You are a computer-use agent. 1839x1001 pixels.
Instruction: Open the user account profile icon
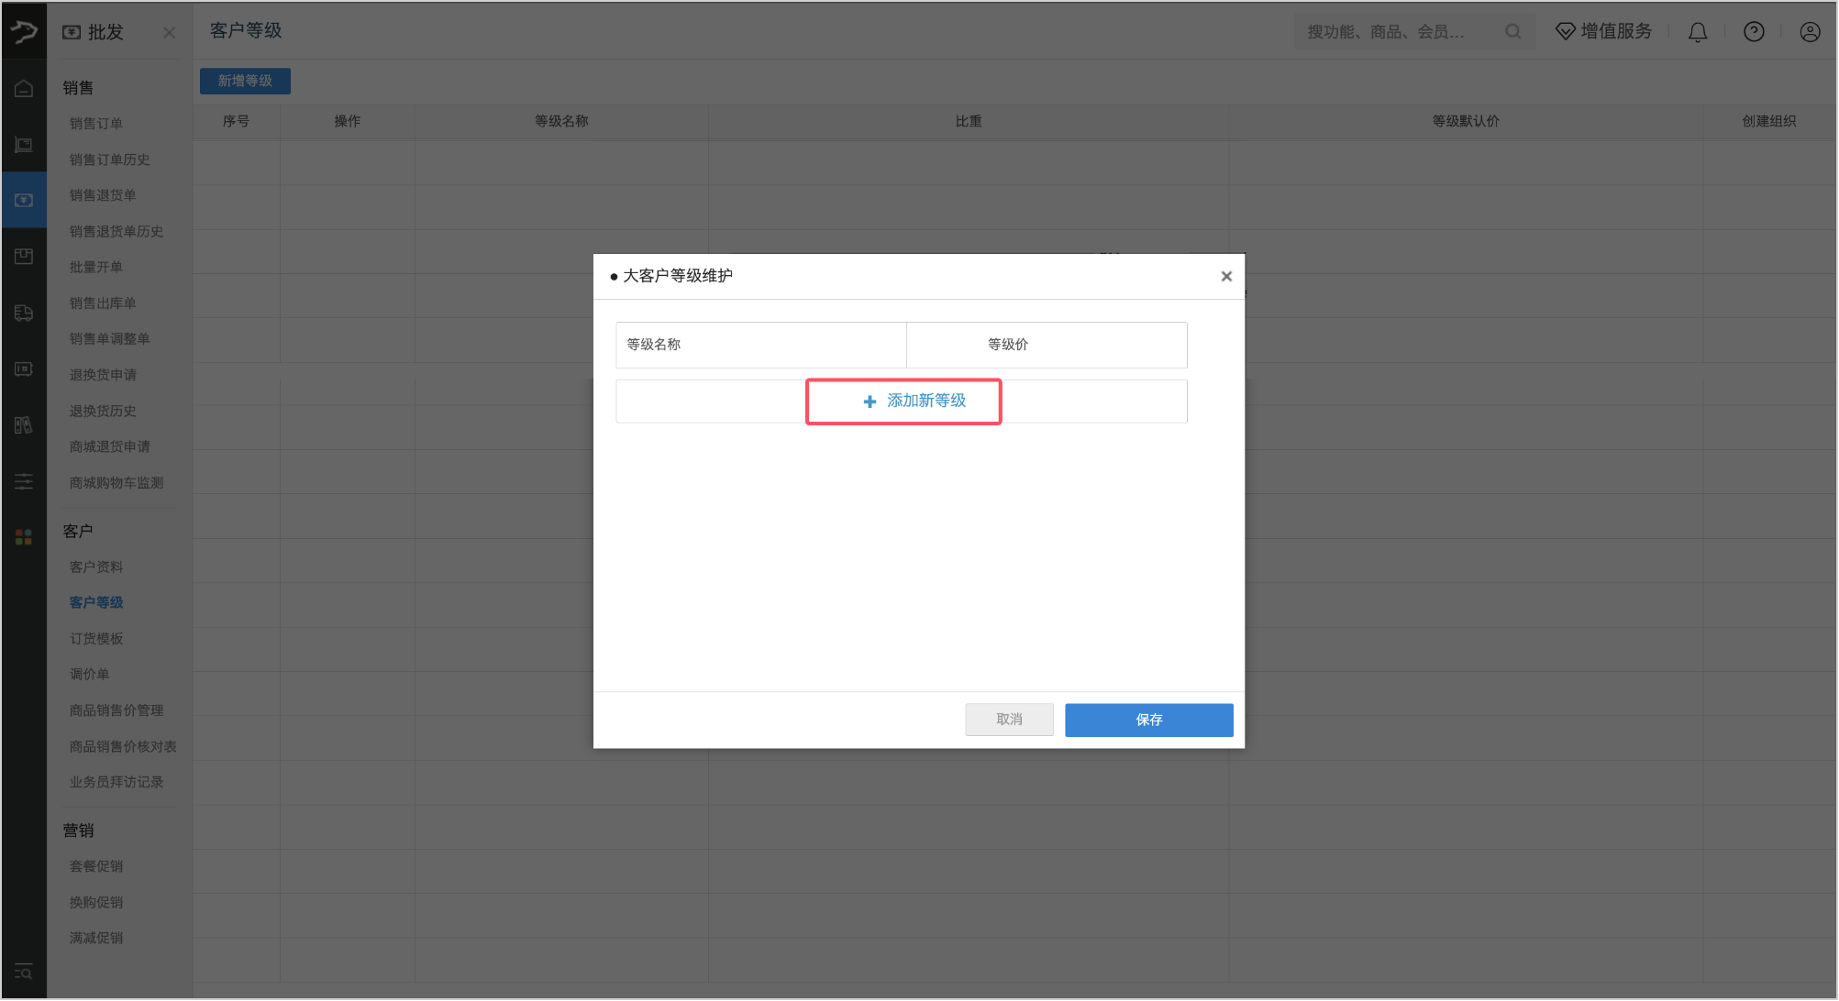(x=1810, y=32)
